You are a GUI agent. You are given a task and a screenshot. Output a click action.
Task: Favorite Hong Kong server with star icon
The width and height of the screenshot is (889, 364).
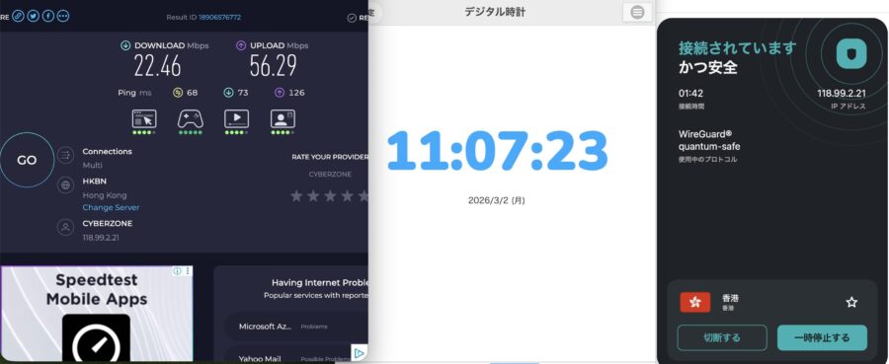(851, 302)
